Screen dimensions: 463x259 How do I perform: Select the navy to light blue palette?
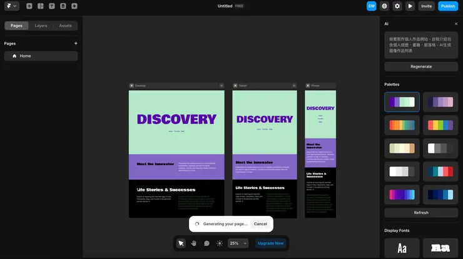[x=440, y=195]
